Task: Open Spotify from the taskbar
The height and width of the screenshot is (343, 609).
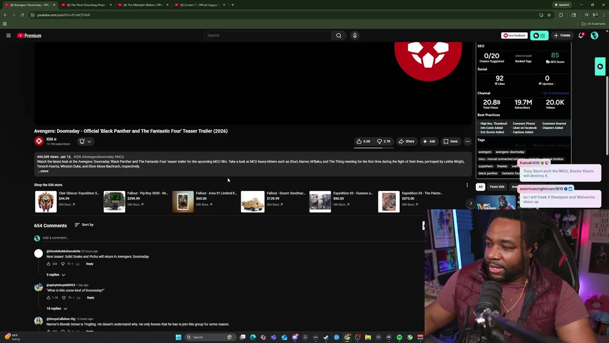Action: tap(399, 337)
